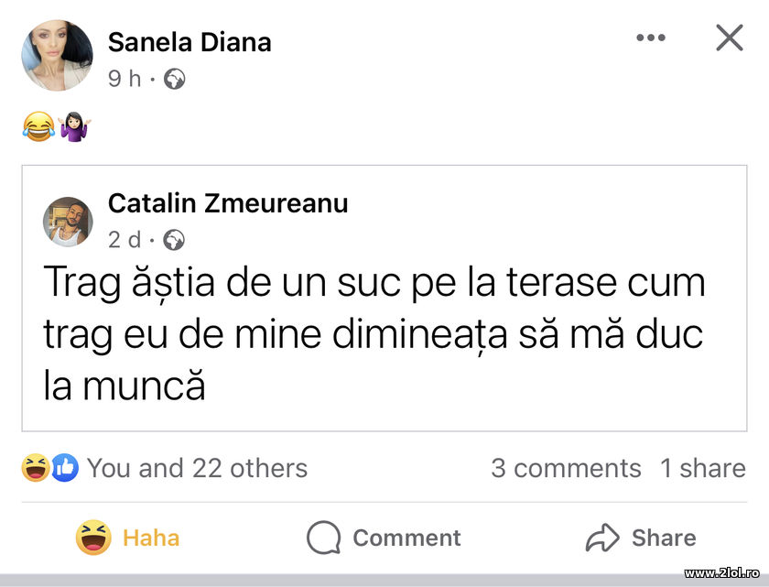Click the globe privacy icon on Catalin's shared post
The image size is (769, 587).
tap(174, 240)
